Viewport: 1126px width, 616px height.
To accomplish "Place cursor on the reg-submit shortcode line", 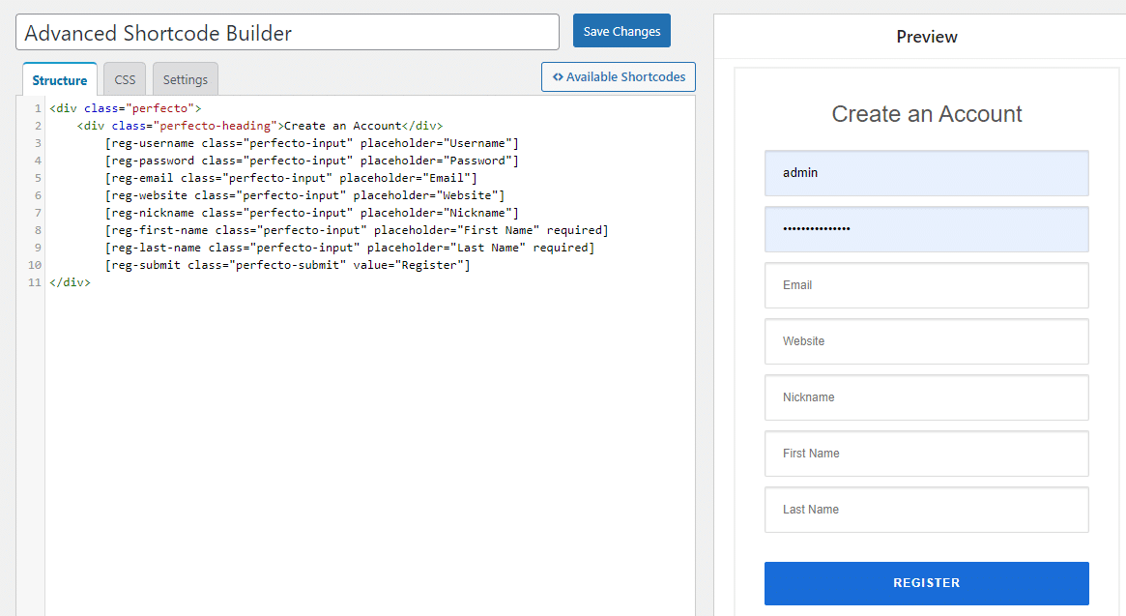I will [287, 265].
